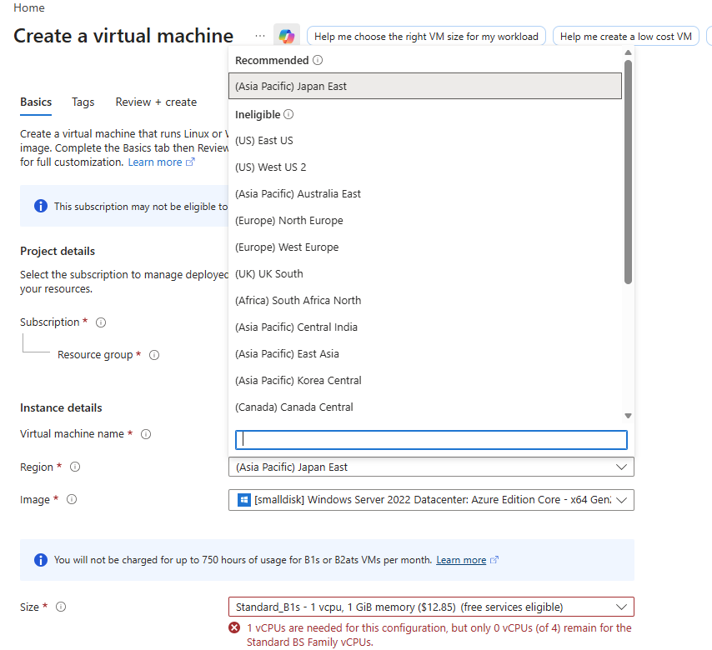The width and height of the screenshot is (712, 650).
Task: Click the region search input field
Action: pos(431,440)
